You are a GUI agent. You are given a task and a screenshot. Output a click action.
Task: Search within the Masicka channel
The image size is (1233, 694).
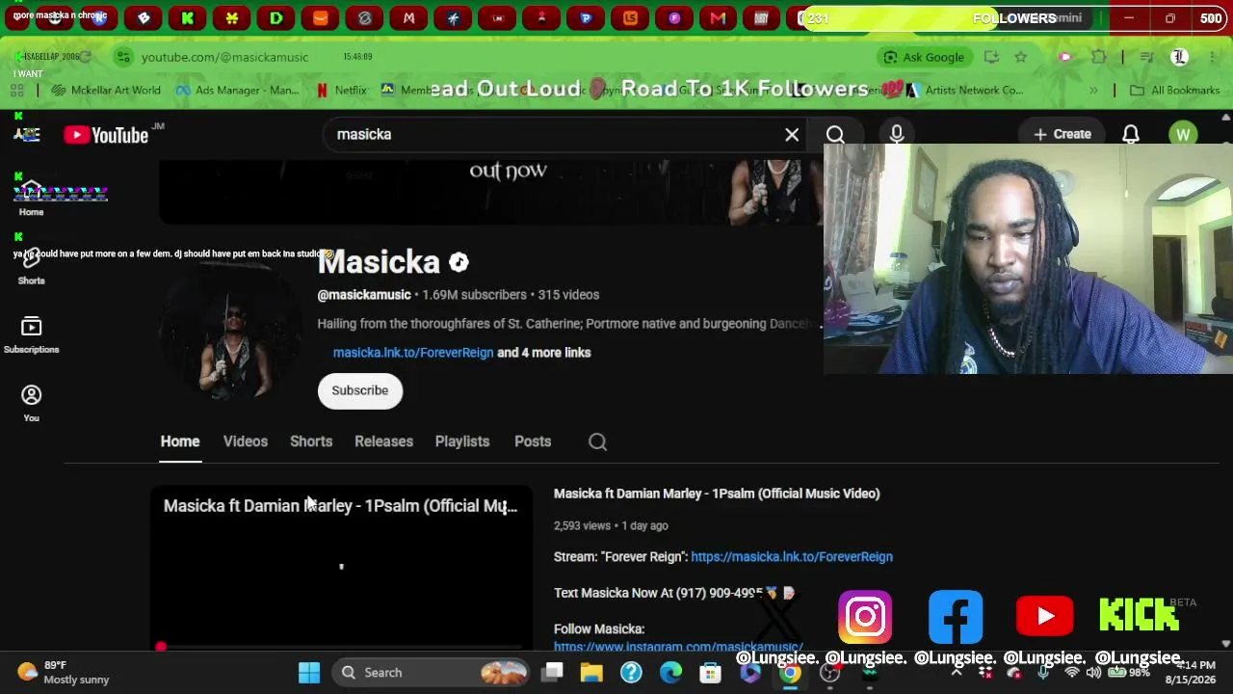597,441
